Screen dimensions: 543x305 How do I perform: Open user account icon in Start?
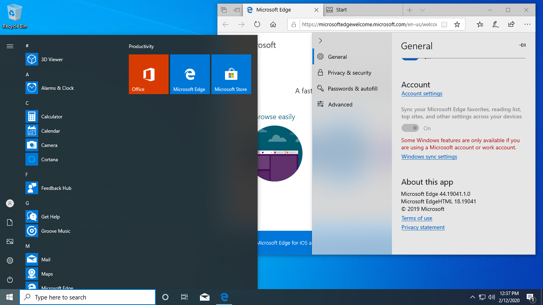click(x=10, y=203)
